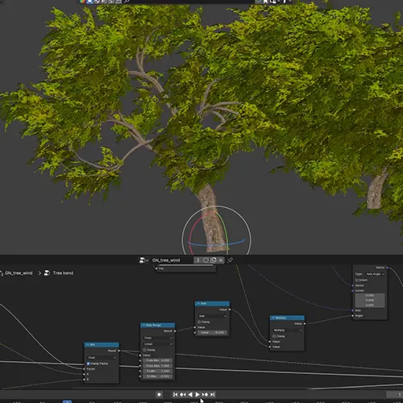The height and width of the screenshot is (403, 403).
Task: Select GN_tree_wind in the breadcrumb path
Action: [x=19, y=273]
